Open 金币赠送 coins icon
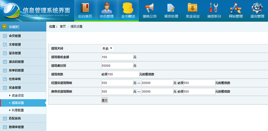This screenshot has height=131, width=268. 128,8
